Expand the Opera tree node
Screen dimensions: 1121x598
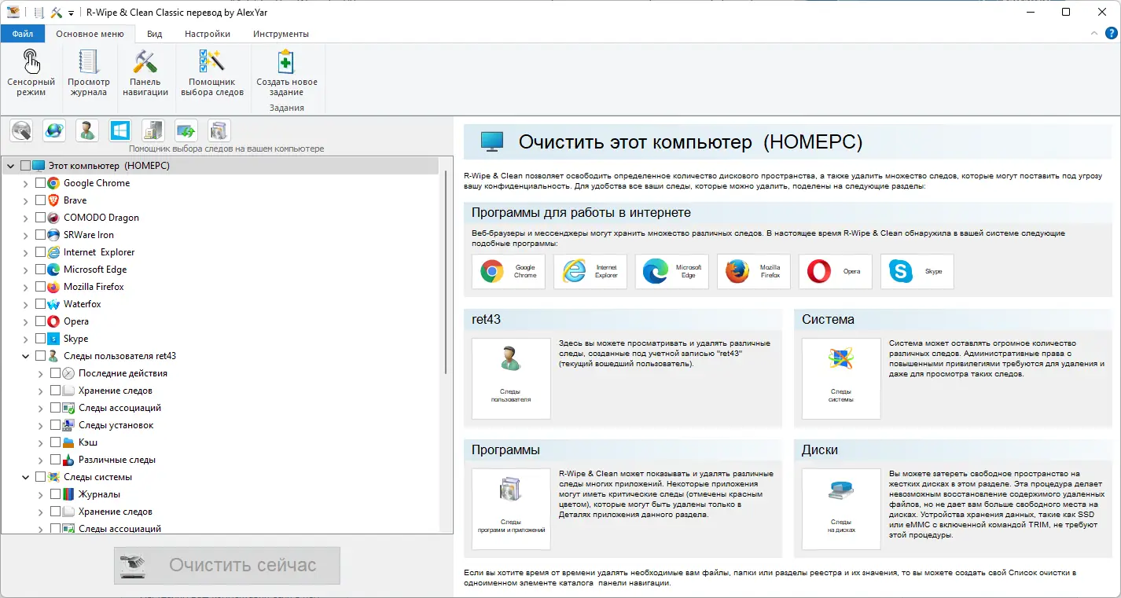pyautogui.click(x=25, y=321)
